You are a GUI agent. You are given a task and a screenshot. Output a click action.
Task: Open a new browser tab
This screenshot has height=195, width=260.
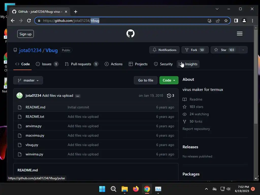(x=76, y=12)
